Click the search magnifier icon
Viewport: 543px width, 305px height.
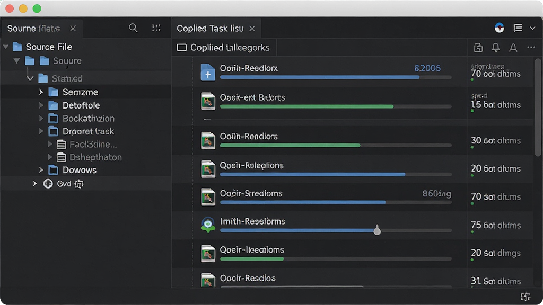point(133,28)
